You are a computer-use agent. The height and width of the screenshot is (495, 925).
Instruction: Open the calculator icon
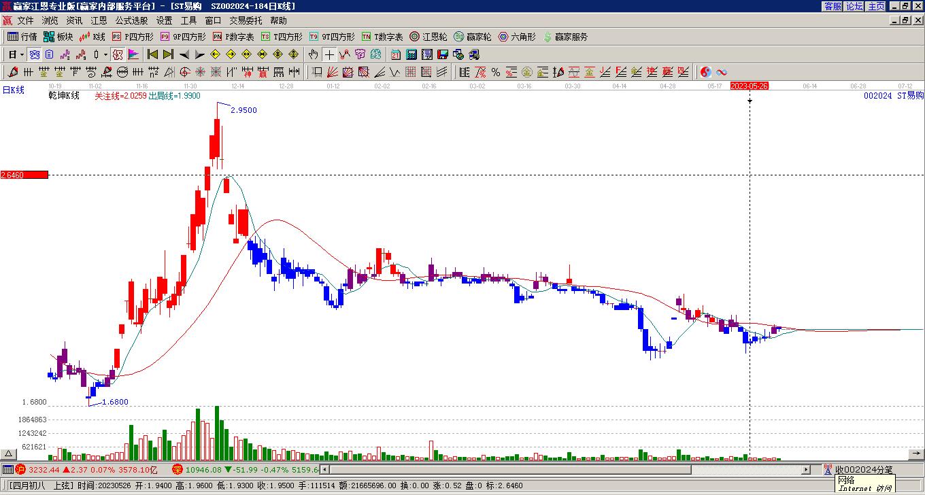tap(411, 54)
